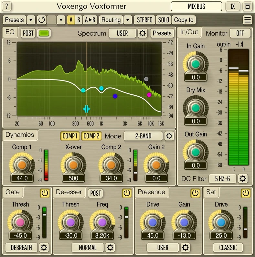This screenshot has height=257, width=255.
Task: Click the Presence Drive knob
Action: click(153, 222)
